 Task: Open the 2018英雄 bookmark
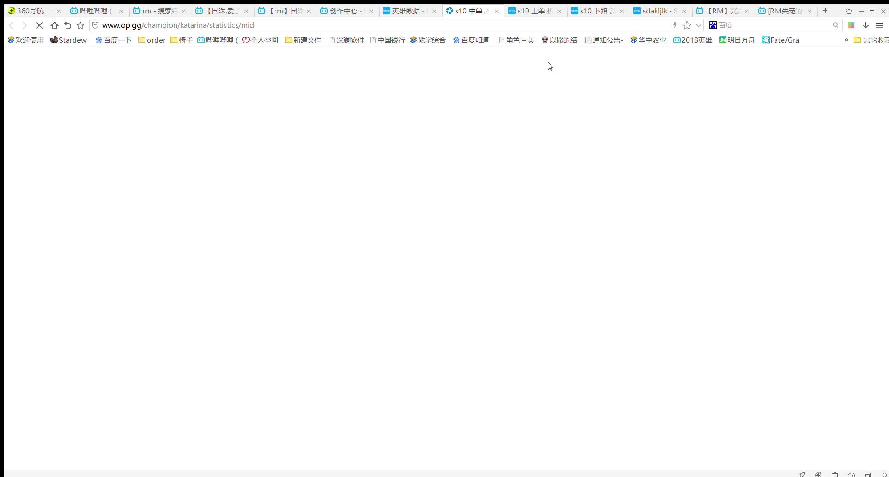[x=693, y=40]
